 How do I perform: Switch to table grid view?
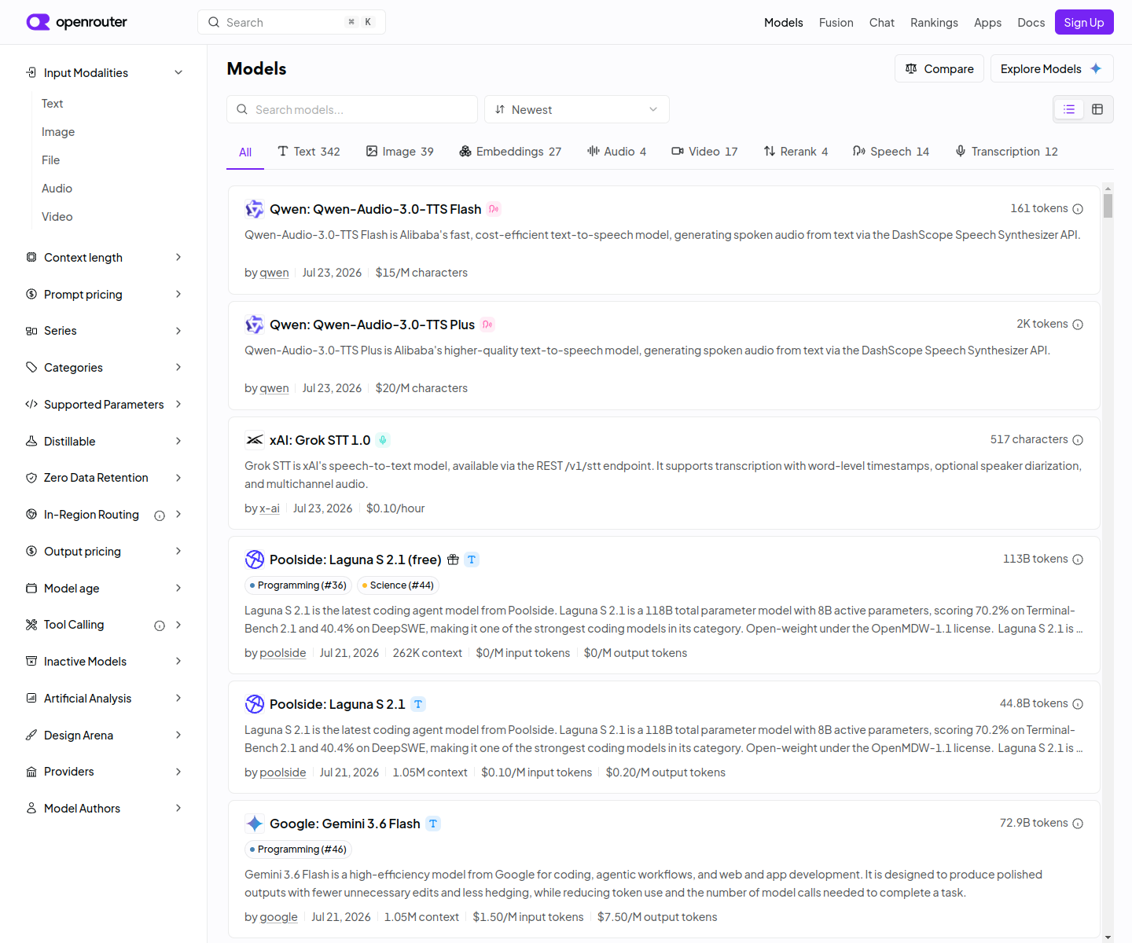(1097, 109)
